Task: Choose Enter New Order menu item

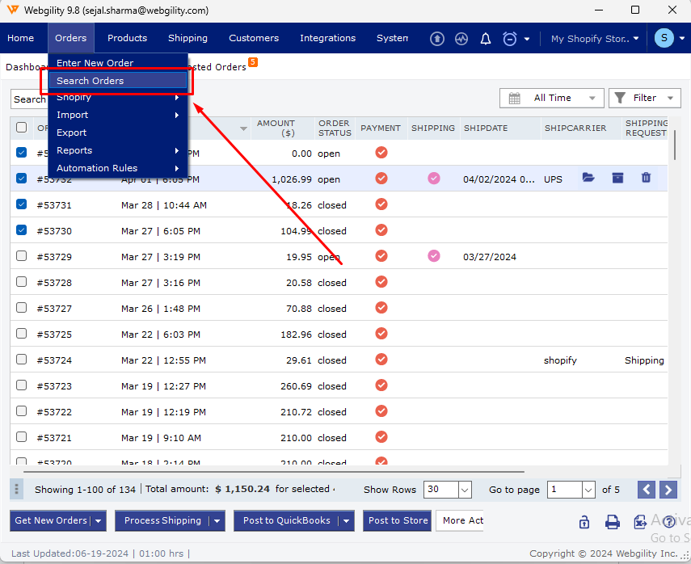Action: [x=118, y=62]
